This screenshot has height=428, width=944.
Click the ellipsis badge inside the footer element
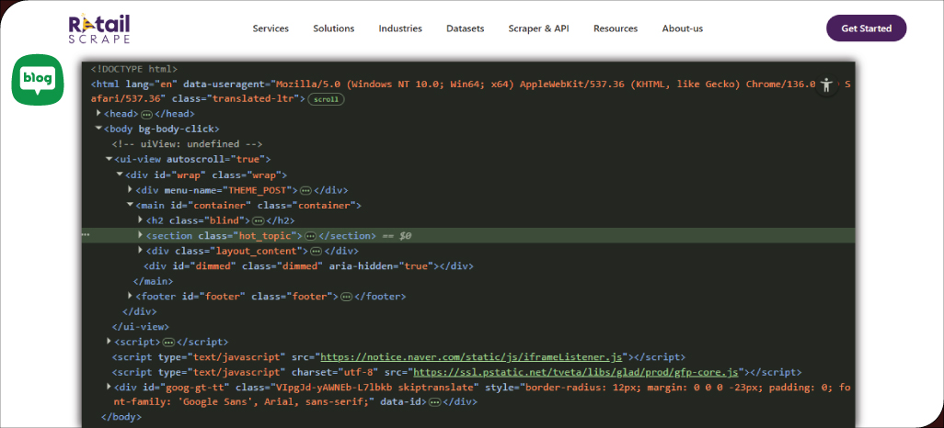[x=346, y=297]
